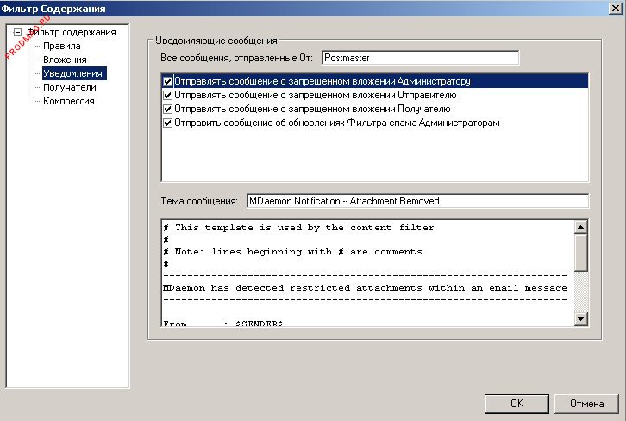The width and height of the screenshot is (626, 421).
Task: Toggle spam filter updates notification checkbox
Action: click(168, 123)
